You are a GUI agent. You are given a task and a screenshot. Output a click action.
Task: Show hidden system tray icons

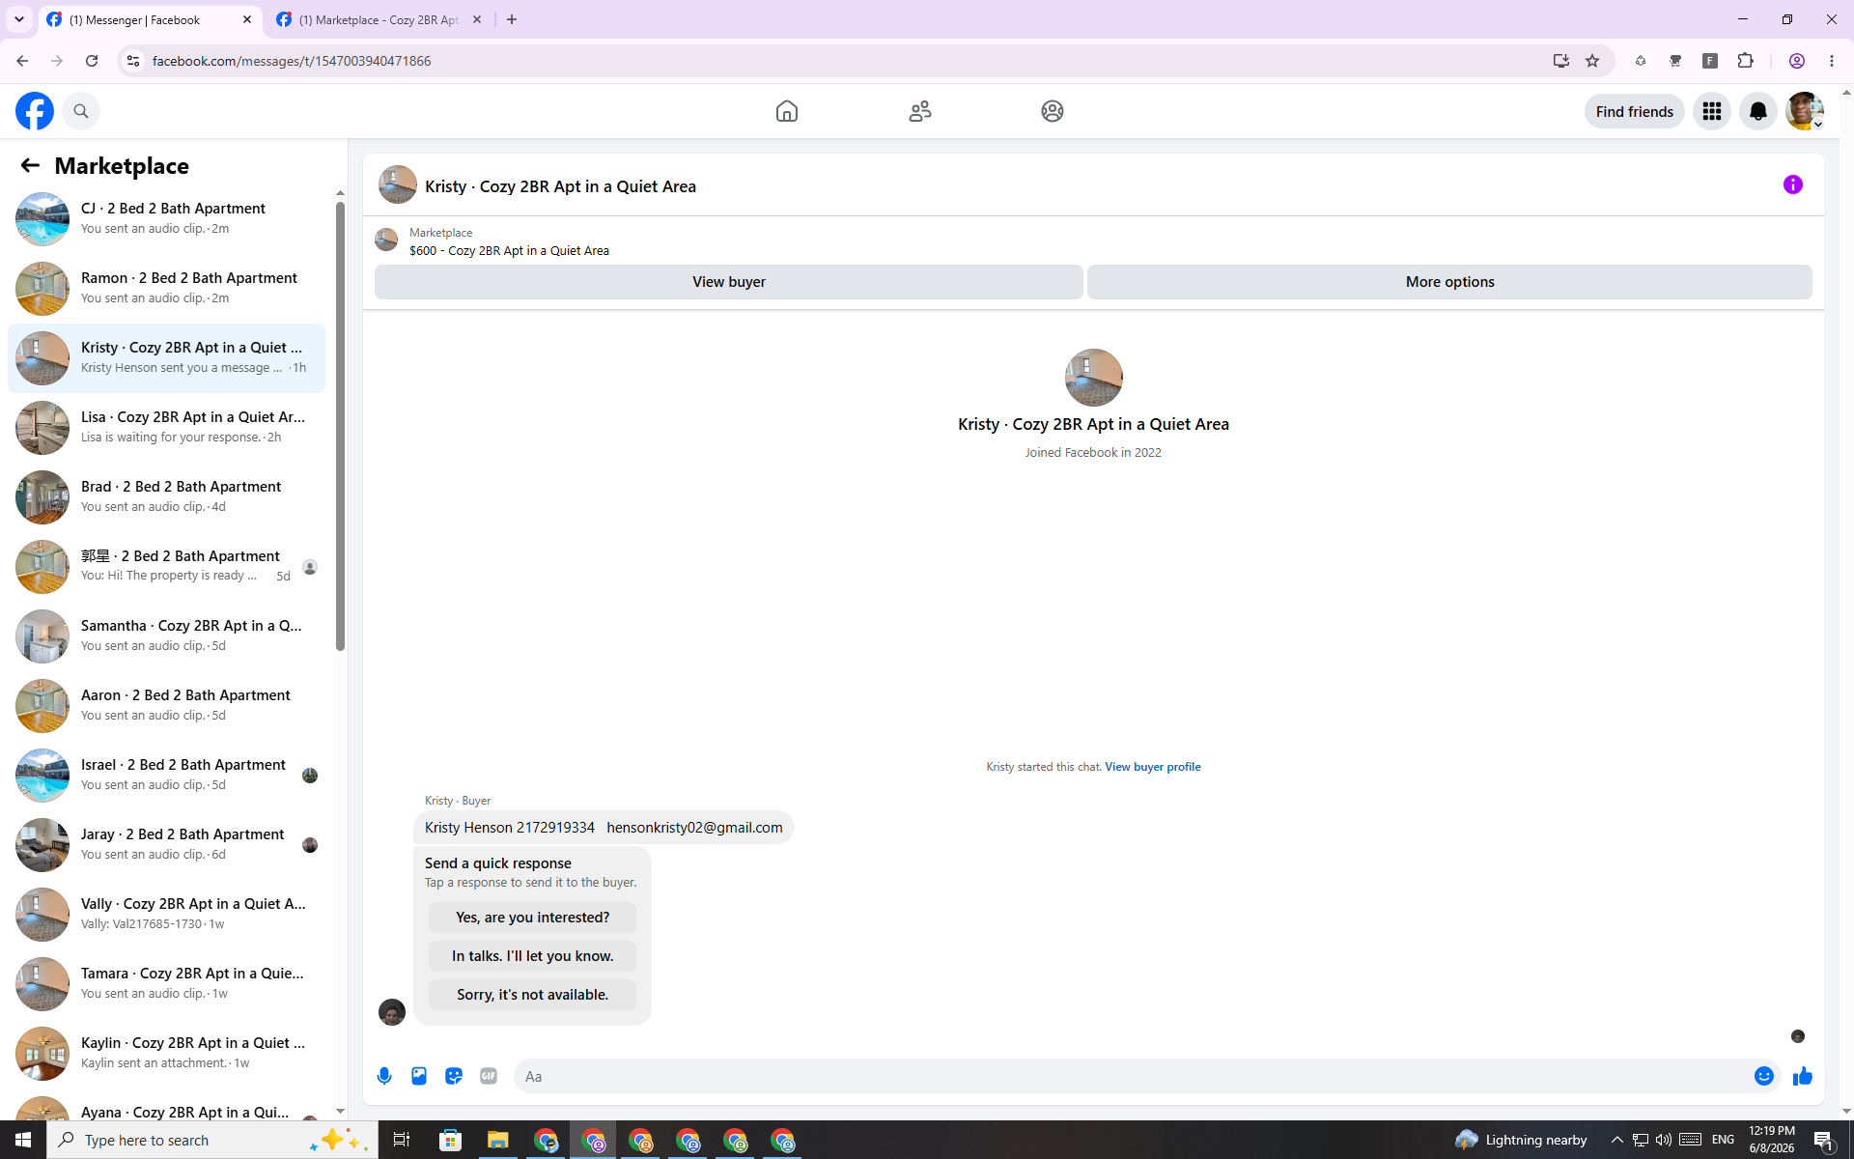click(1616, 1140)
